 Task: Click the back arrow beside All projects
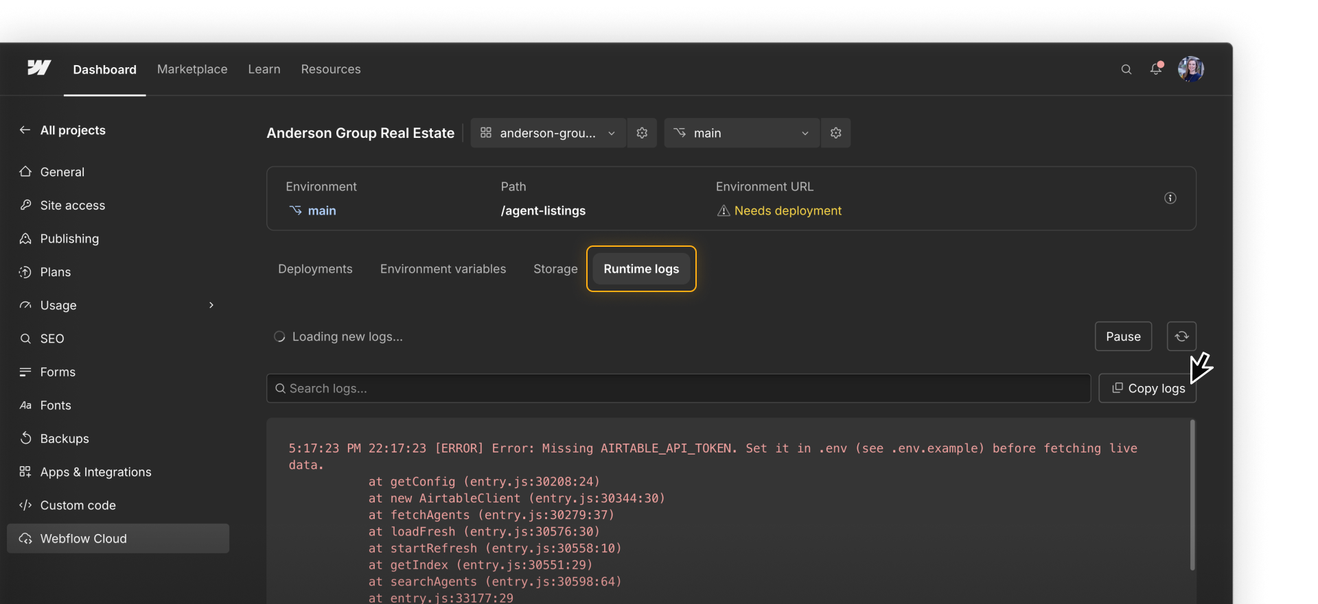pyautogui.click(x=25, y=130)
